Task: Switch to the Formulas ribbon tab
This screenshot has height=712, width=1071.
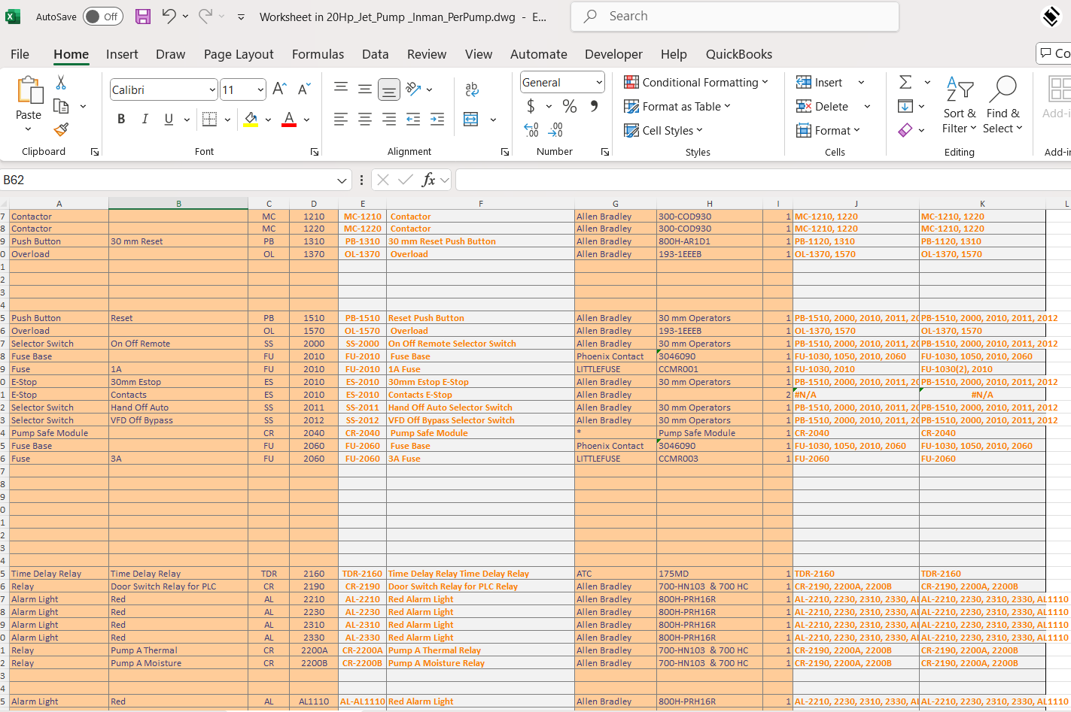Action: [318, 54]
